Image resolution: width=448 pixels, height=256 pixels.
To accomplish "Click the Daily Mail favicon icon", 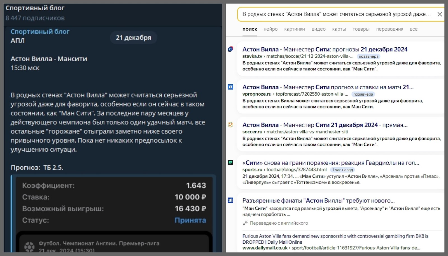I will 230,201.
